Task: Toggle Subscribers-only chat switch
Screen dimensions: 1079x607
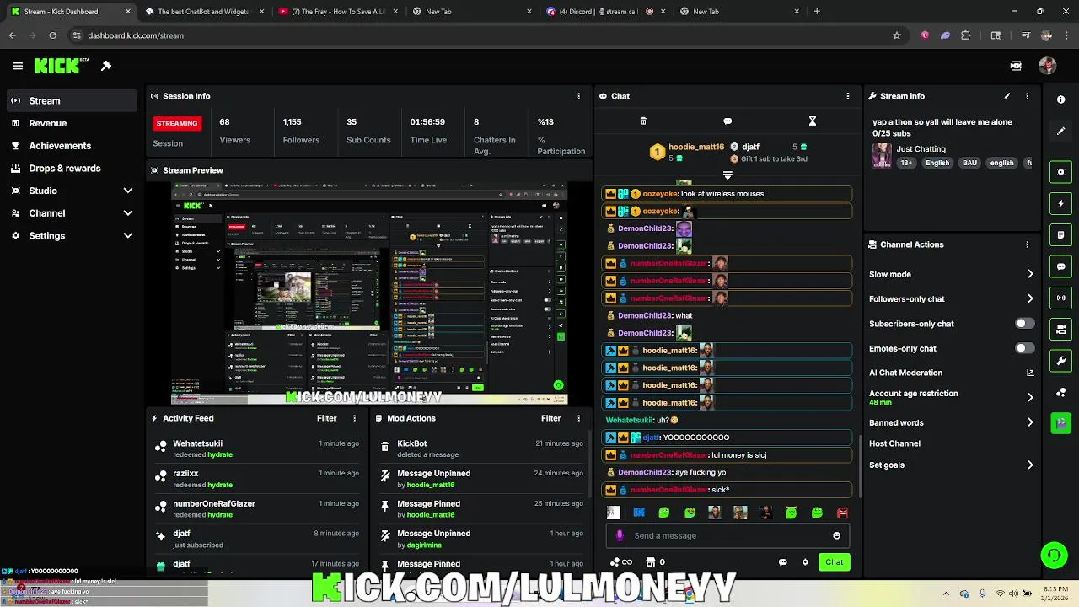Action: [x=1024, y=324]
